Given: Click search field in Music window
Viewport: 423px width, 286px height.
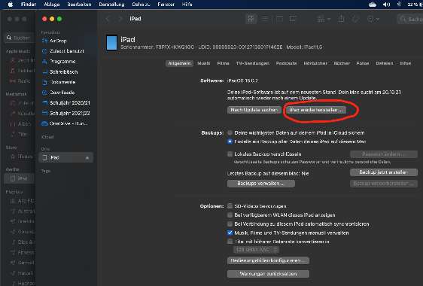Looking at the screenshot, I should coord(19,38).
